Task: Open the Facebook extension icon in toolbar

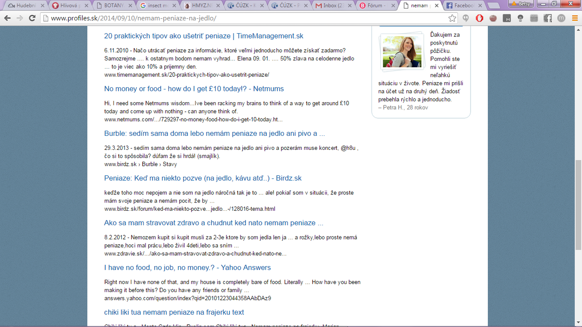Action: 547,18
